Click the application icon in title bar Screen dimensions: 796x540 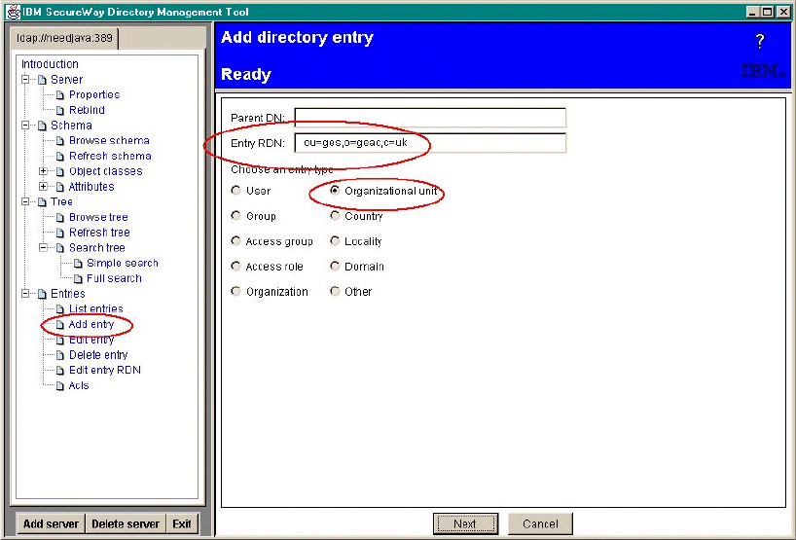(14, 12)
